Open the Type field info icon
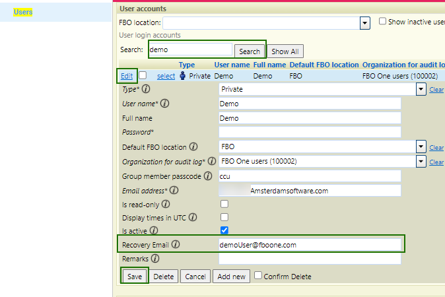Viewport: 445px width, 297px height. click(146, 89)
